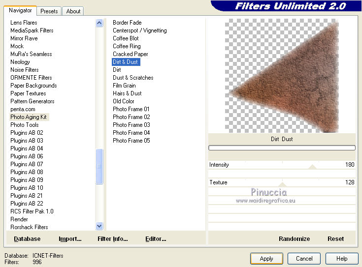Click the Apply button

tap(266, 259)
